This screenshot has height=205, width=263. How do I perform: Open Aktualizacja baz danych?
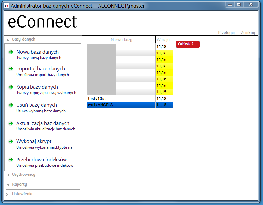[x=43, y=123]
